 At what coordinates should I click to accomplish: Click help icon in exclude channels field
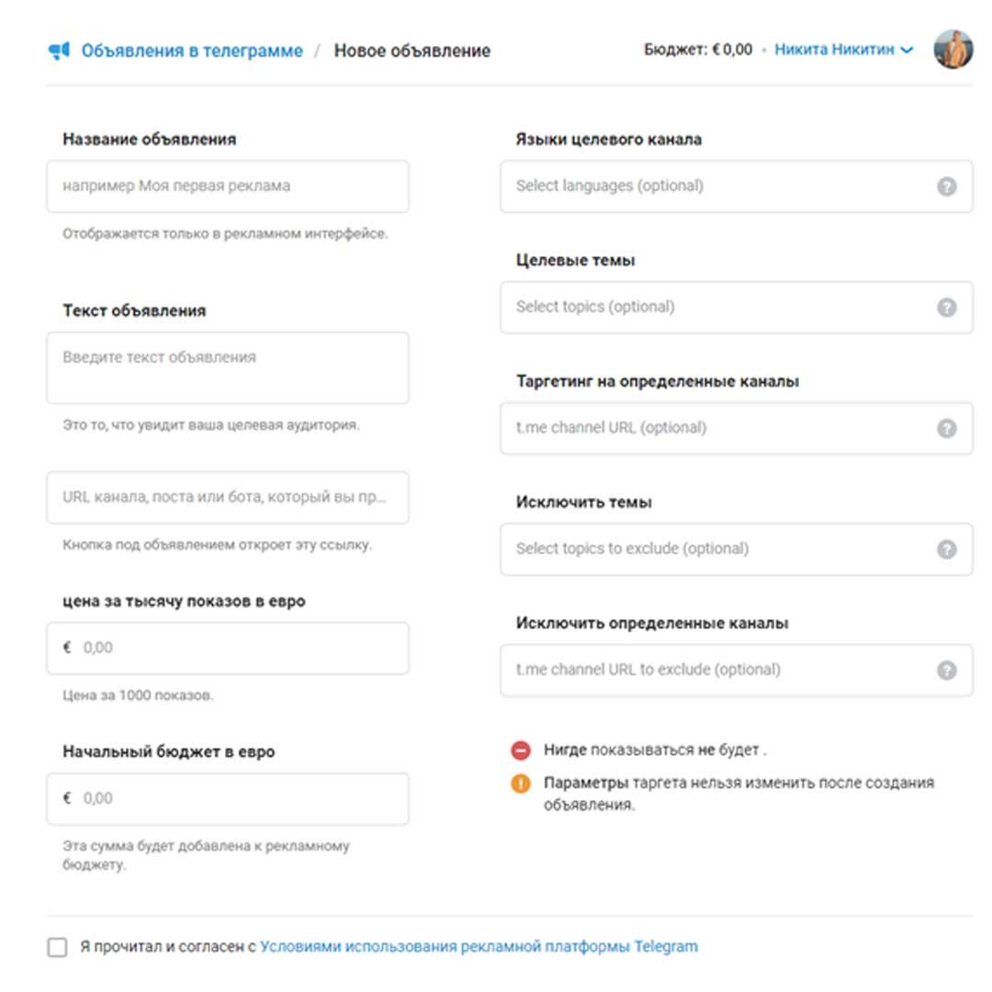pos(946,671)
